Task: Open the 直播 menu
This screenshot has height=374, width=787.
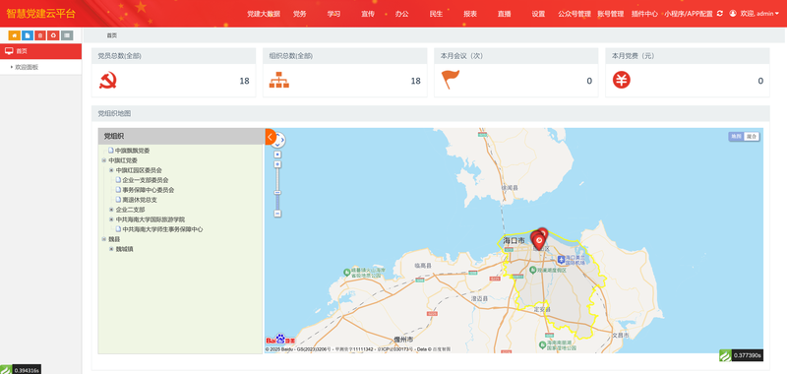Action: [x=505, y=14]
